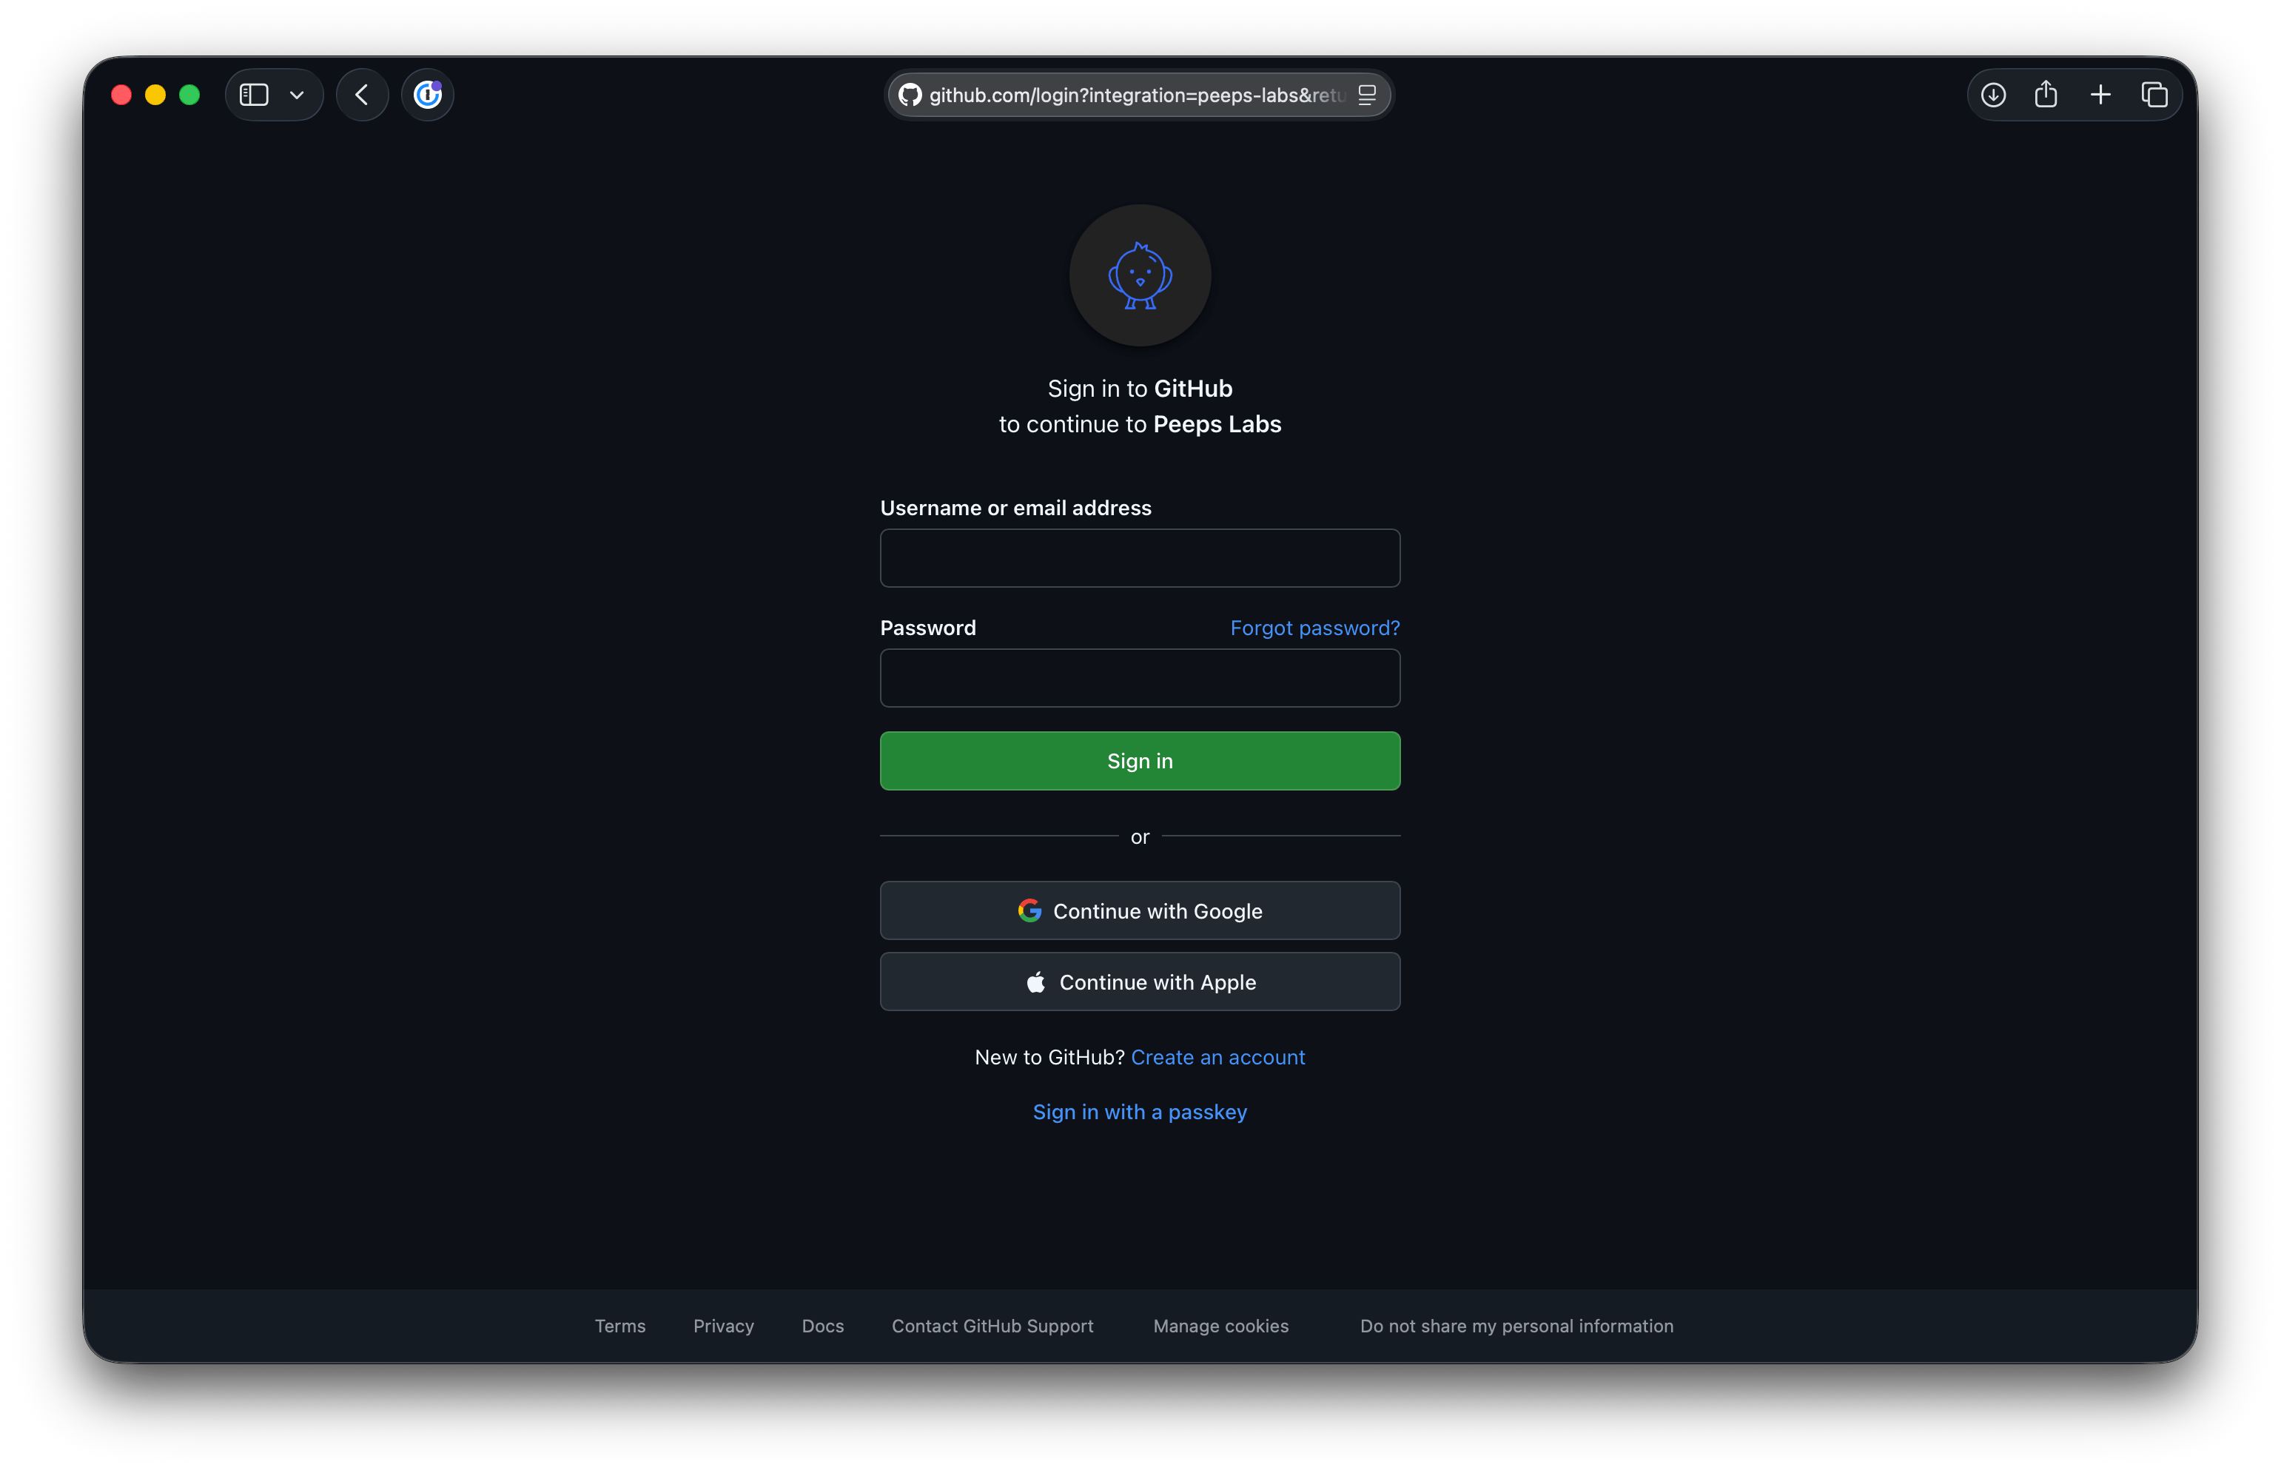Viewport: 2281px width, 1473px height.
Task: Continue with Apple sign-in
Action: [x=1140, y=982]
